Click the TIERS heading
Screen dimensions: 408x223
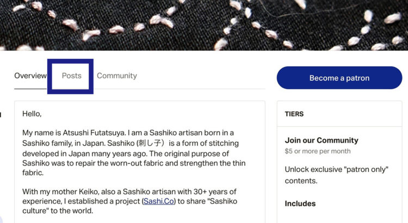[x=294, y=114]
